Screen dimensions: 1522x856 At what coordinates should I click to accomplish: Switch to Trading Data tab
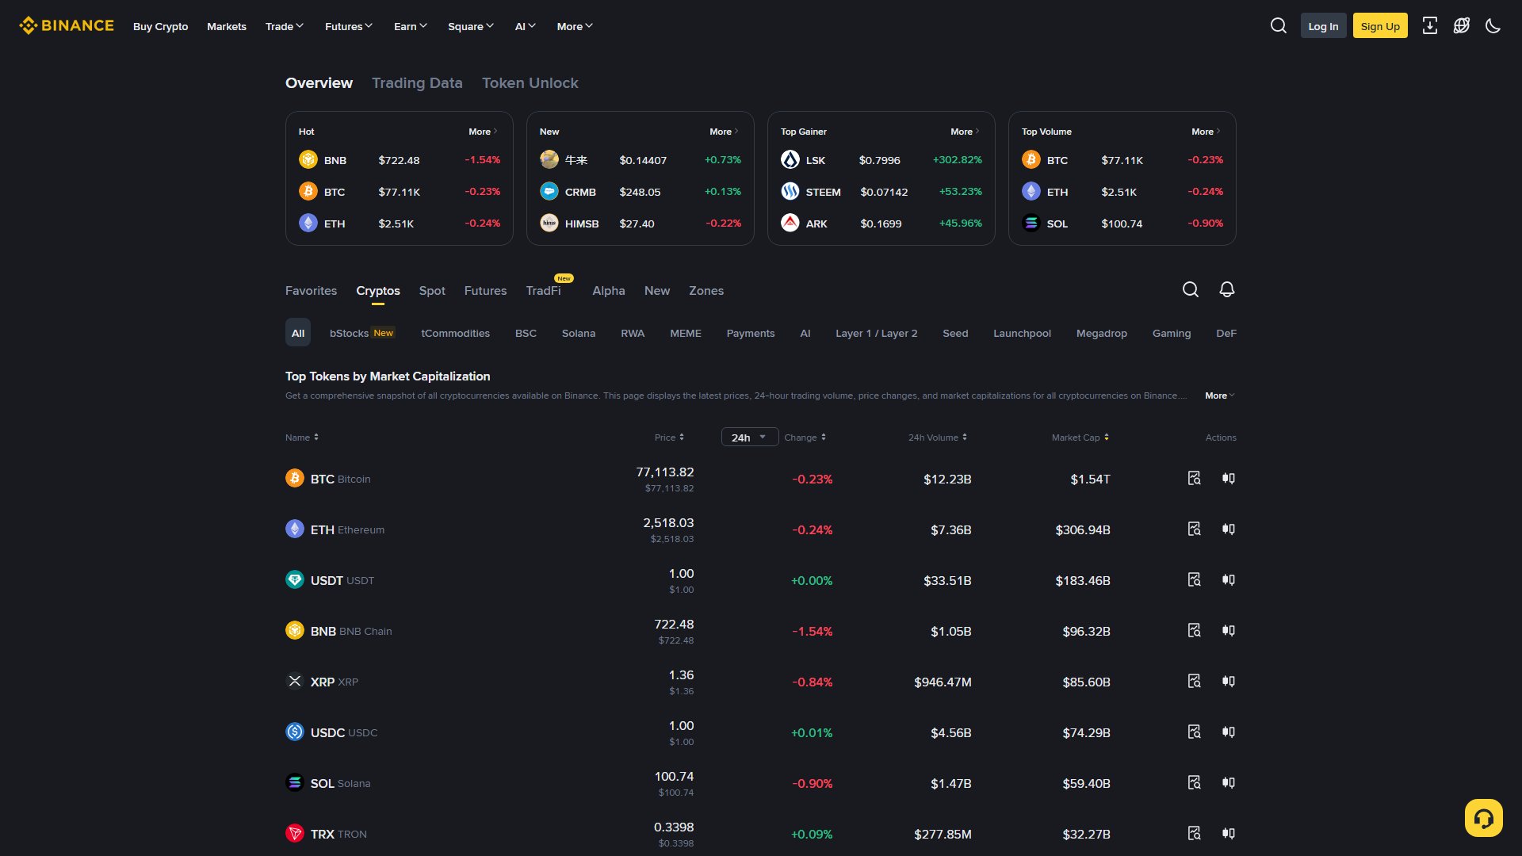417,82
